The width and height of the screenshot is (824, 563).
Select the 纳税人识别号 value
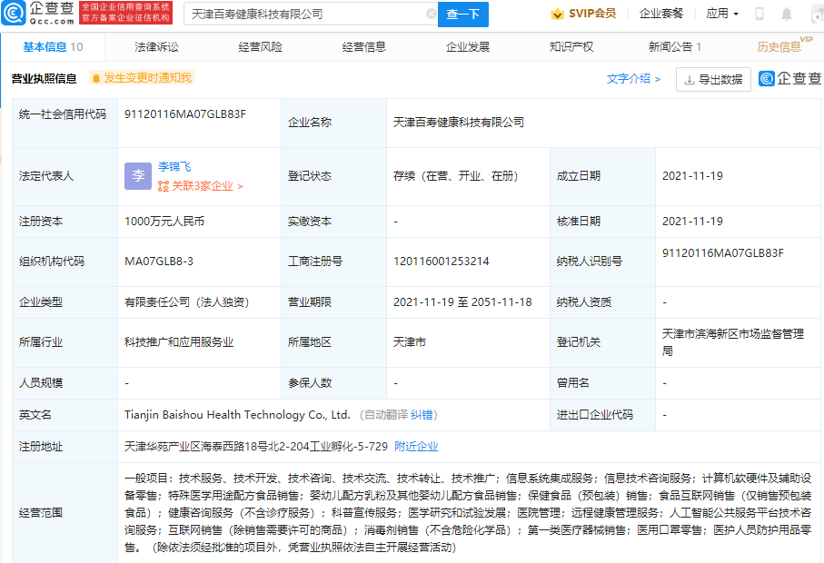[x=722, y=253]
